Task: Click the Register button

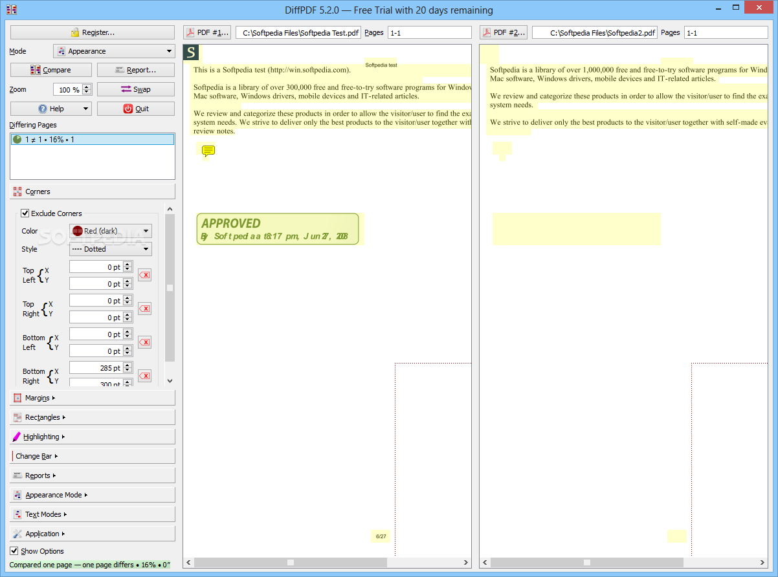Action: [93, 32]
